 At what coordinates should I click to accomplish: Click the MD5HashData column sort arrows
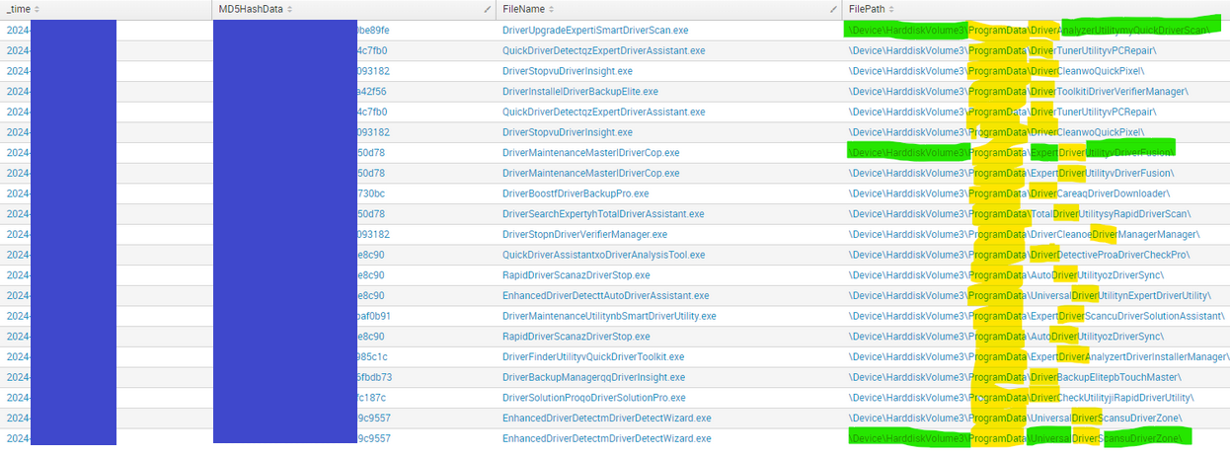pyautogui.click(x=289, y=9)
